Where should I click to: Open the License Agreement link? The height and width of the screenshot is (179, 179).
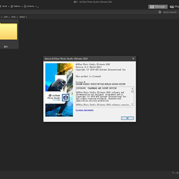click(x=85, y=110)
